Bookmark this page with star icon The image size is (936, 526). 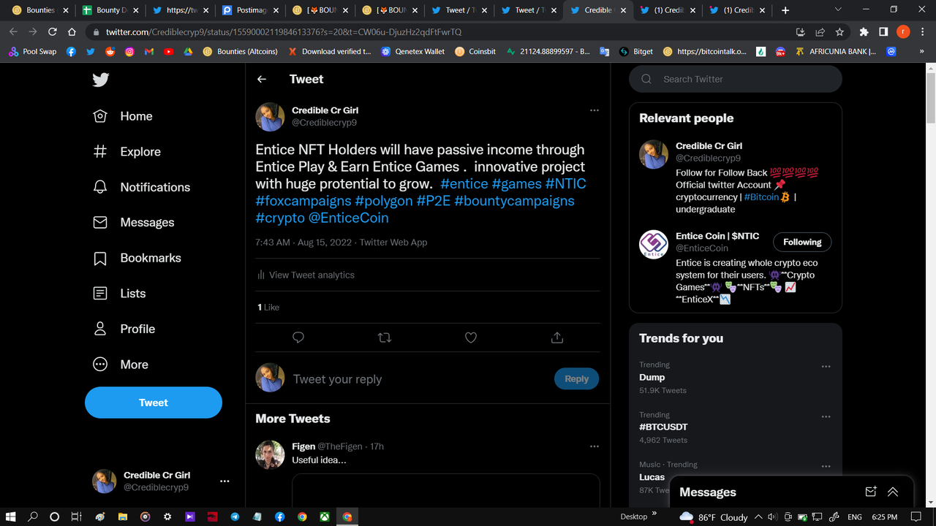point(839,32)
